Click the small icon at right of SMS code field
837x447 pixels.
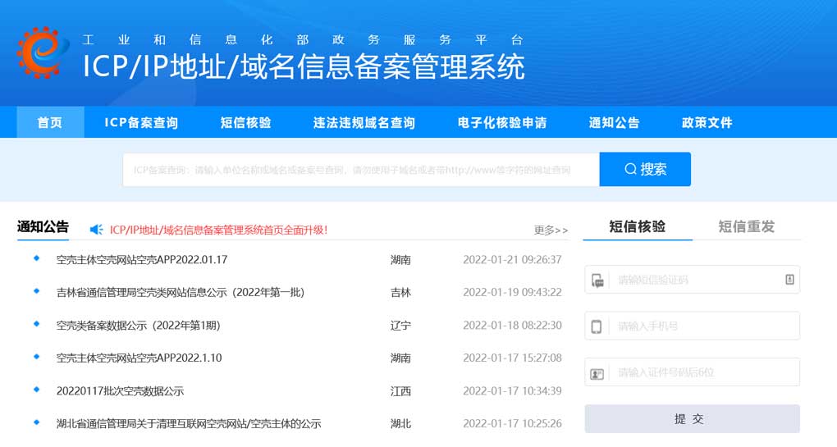point(789,279)
